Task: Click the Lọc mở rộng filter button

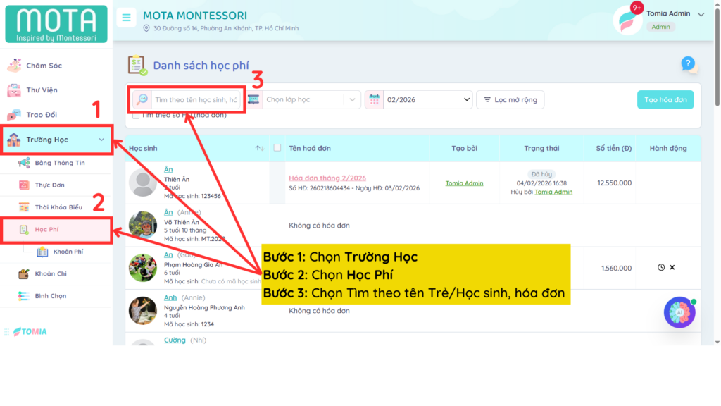Action: (x=510, y=100)
